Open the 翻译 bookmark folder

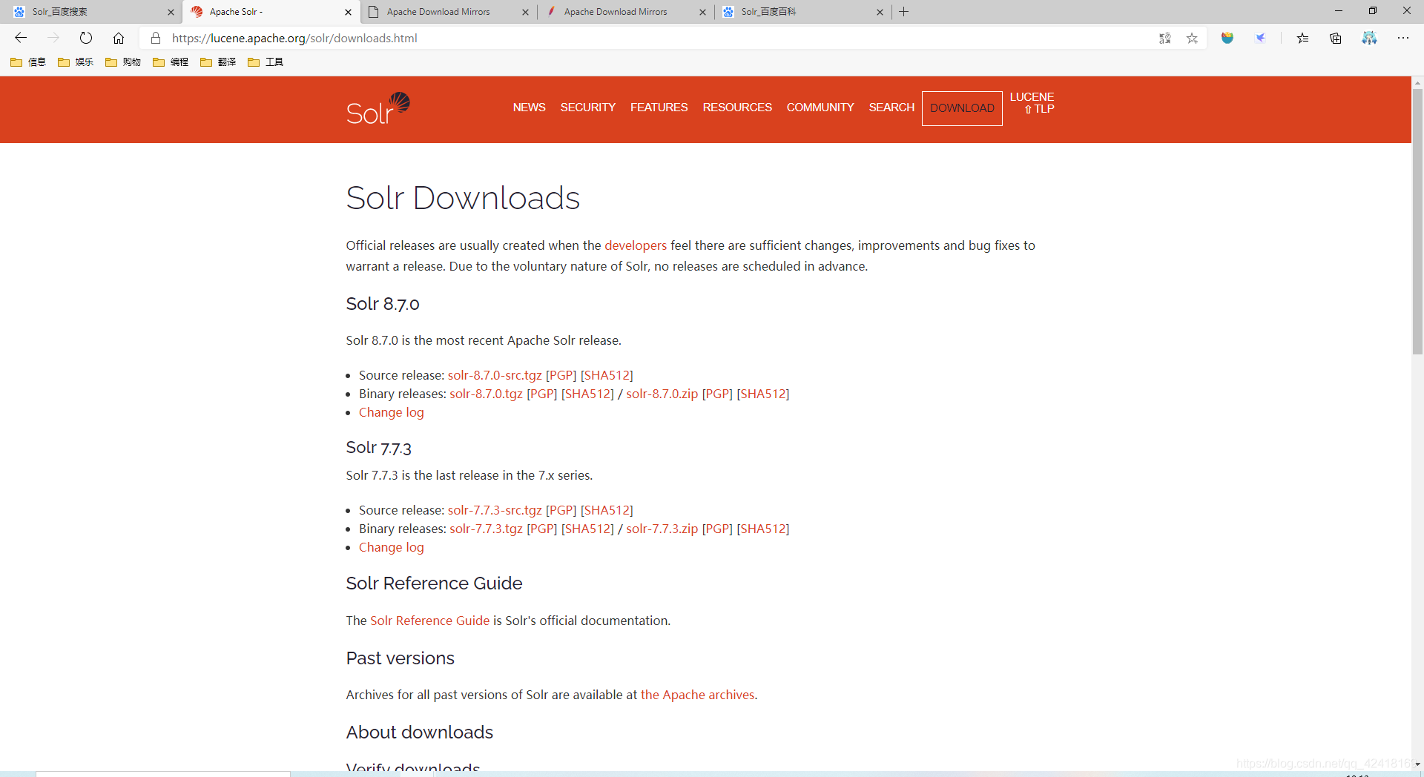tap(218, 62)
